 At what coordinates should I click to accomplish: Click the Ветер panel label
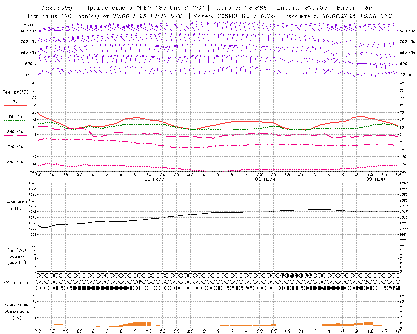coord(30,25)
